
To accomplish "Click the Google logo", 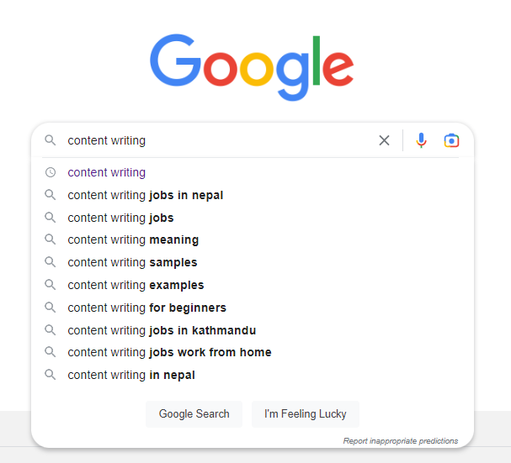I will coord(252,66).
